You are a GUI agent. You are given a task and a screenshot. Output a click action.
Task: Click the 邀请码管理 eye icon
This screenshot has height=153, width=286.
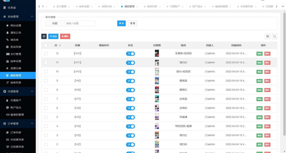tap(8, 115)
